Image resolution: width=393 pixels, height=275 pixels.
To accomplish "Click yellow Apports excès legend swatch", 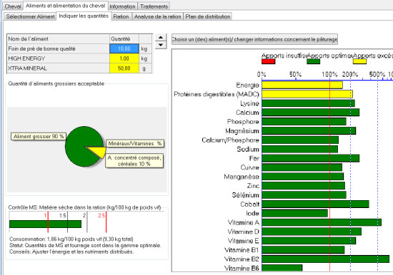I will pyautogui.click(x=359, y=61).
